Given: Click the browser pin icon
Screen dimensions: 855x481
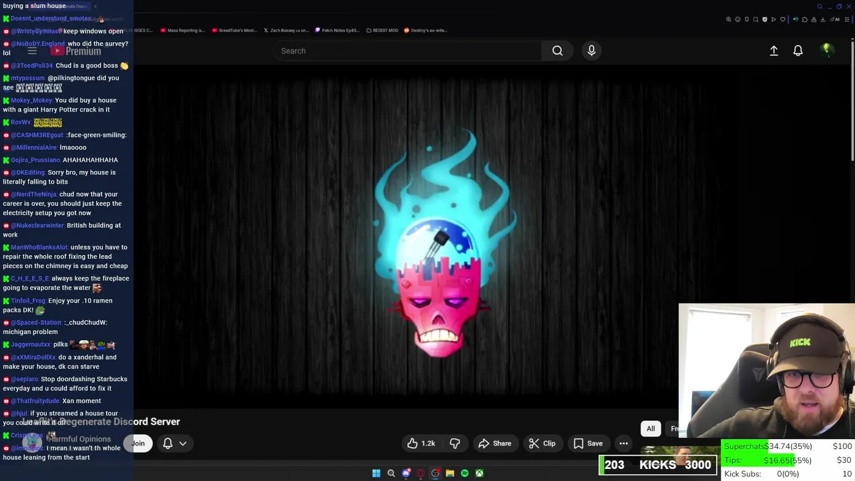Looking at the screenshot, I should pyautogui.click(x=747, y=19).
